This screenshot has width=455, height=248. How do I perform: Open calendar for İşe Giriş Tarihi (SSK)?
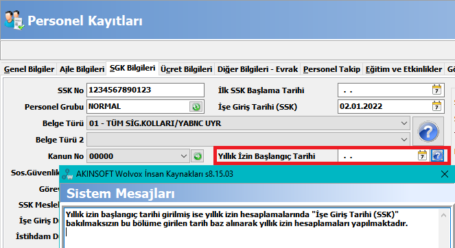[x=436, y=106]
